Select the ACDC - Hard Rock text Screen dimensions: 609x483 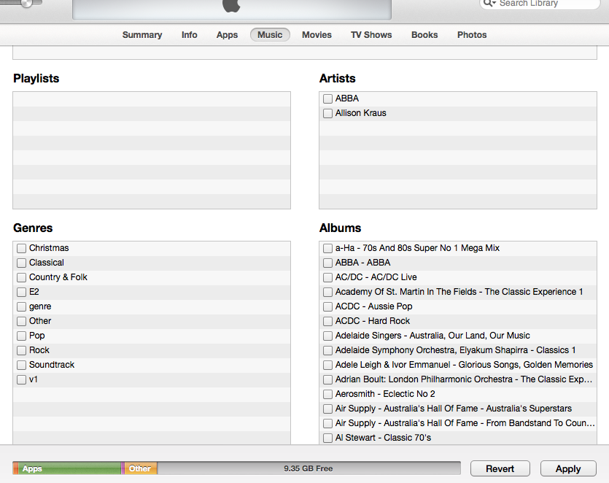373,321
